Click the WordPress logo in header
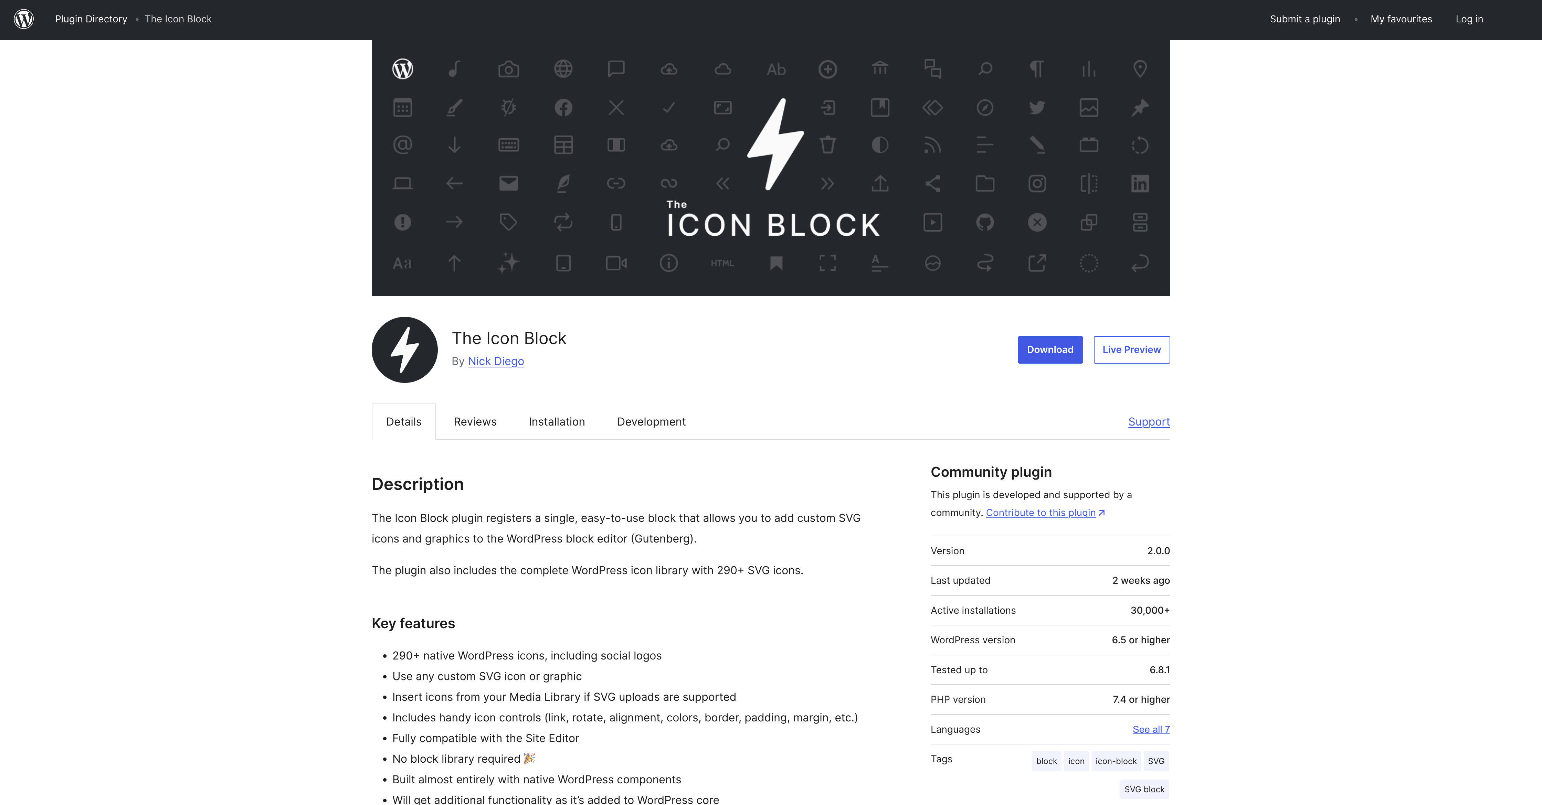This screenshot has height=805, width=1542. pyautogui.click(x=24, y=19)
